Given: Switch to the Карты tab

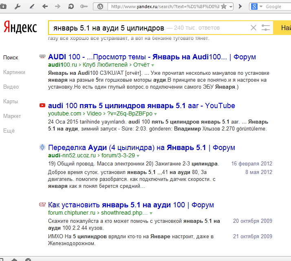Looking at the screenshot, I should 11,102.
